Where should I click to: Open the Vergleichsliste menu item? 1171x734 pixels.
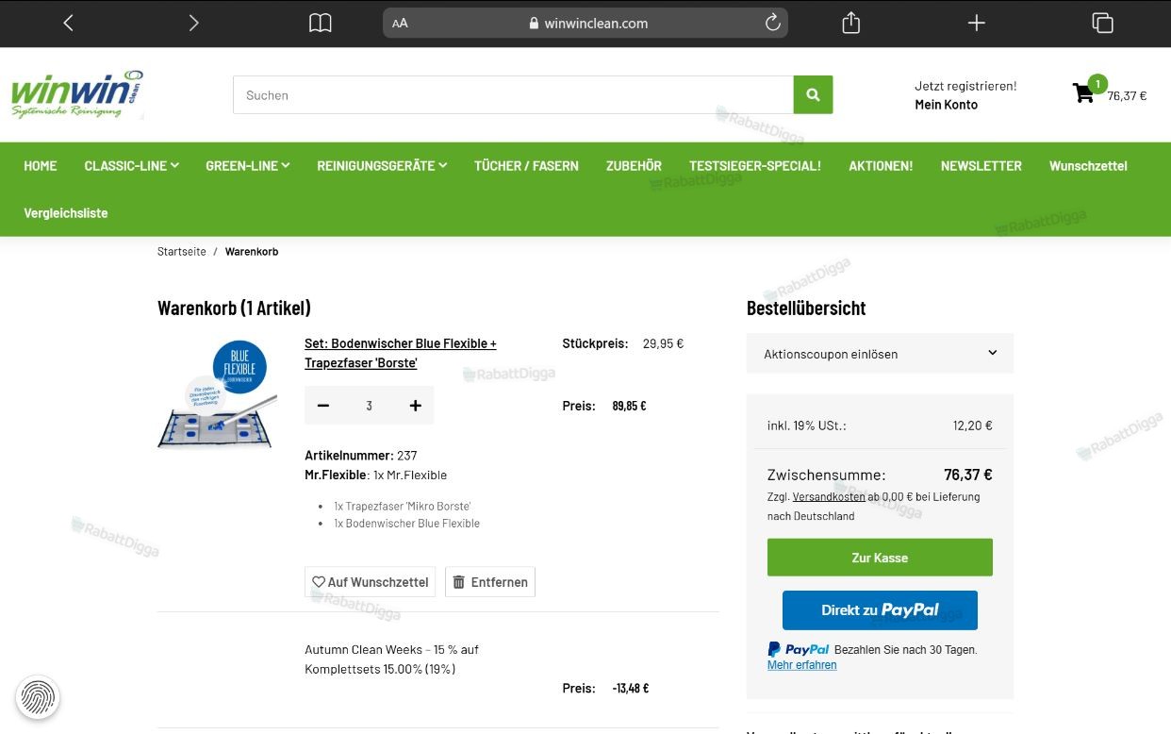(66, 213)
